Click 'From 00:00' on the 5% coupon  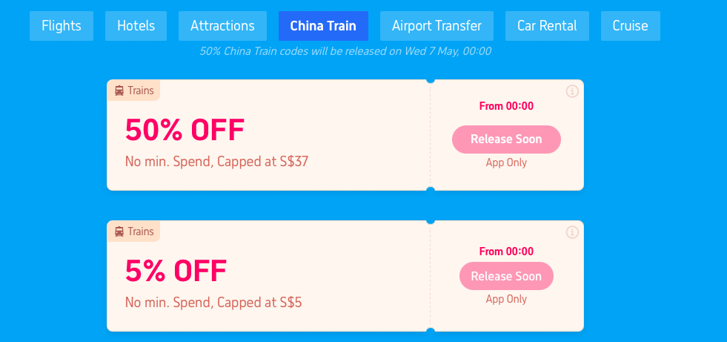point(506,251)
